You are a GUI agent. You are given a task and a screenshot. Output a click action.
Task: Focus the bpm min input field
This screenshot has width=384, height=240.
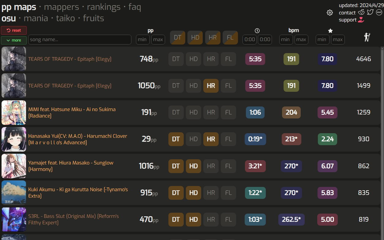286,40
